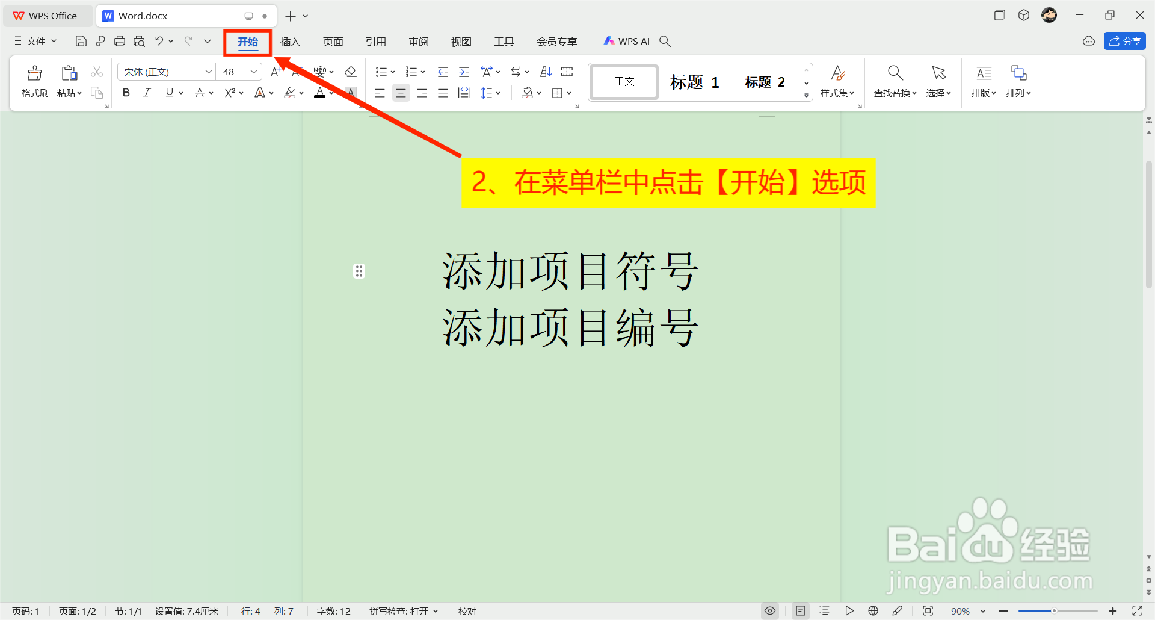
Task: Click the Print icon in quick toolbar
Action: click(120, 41)
